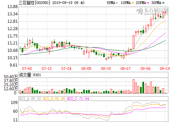Viewport: 173px width, 122px height.
Task: Click the RSI_A:85.02 indicator label
Action: coord(30,99)
